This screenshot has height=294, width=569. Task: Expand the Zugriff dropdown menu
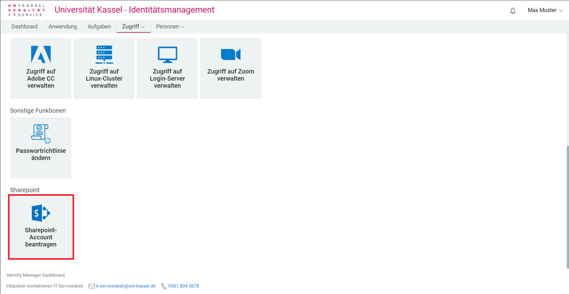coord(133,27)
